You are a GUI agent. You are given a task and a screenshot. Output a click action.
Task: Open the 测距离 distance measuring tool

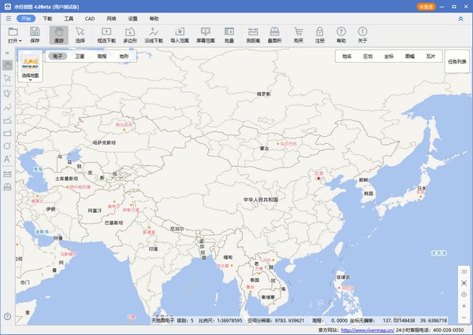point(254,34)
